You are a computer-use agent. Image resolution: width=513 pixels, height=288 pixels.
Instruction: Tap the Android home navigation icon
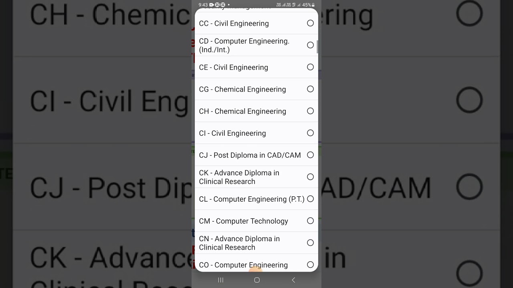coord(257,280)
